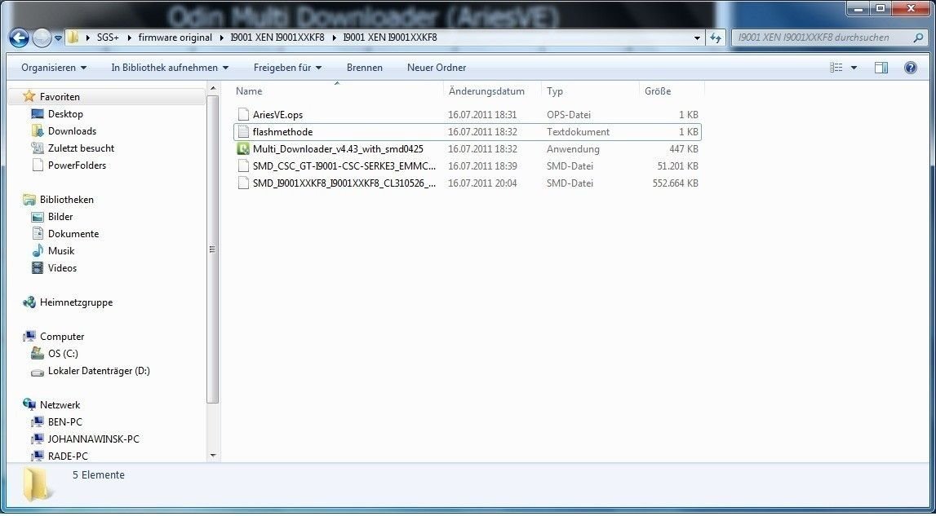This screenshot has width=936, height=516.
Task: Open 'Zuletzt besucht' in favorites
Action: click(x=81, y=148)
